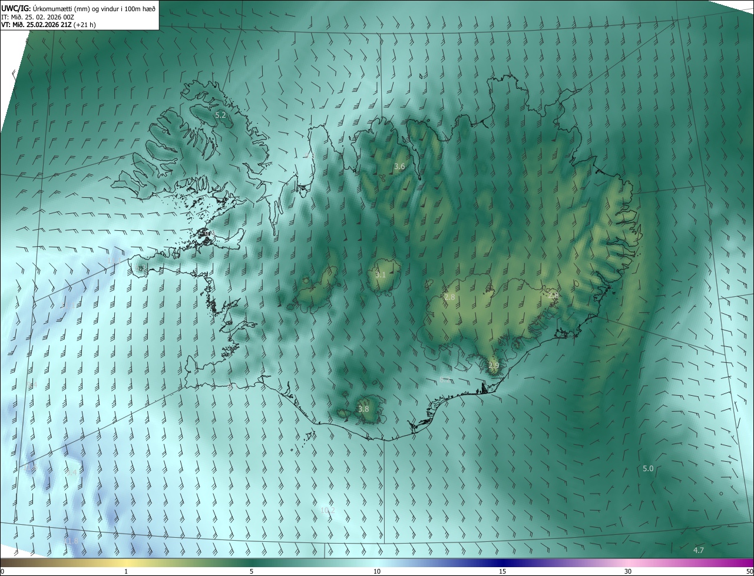Select the 5.0 value over the southeast ocean
754x576 pixels.
point(648,468)
